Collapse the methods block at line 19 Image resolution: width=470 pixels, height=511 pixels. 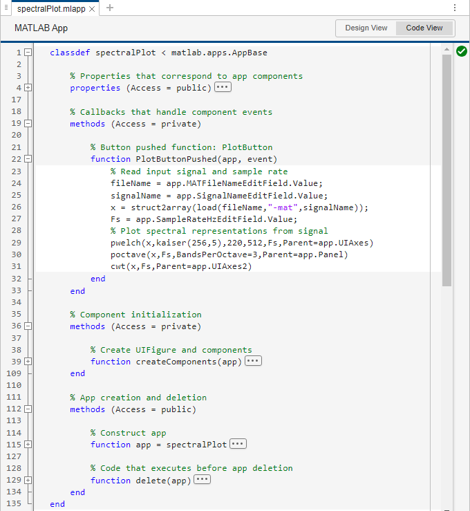point(28,124)
